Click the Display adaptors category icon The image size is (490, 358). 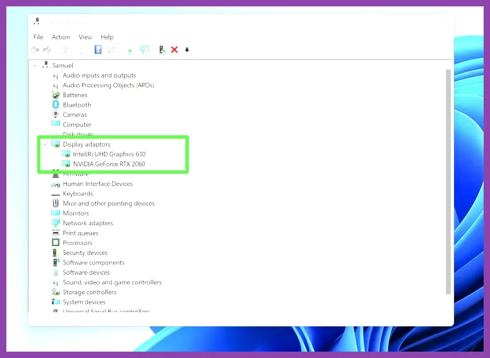tap(56, 144)
